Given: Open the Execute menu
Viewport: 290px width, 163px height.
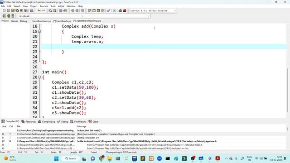Looking at the screenshot, I should click(x=44, y=6).
